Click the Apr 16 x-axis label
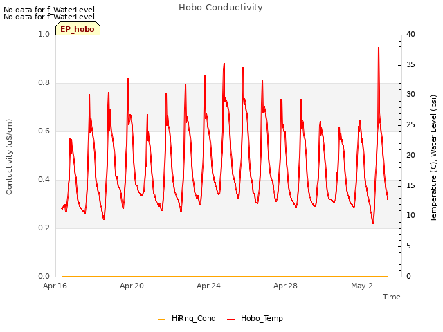 55,286
